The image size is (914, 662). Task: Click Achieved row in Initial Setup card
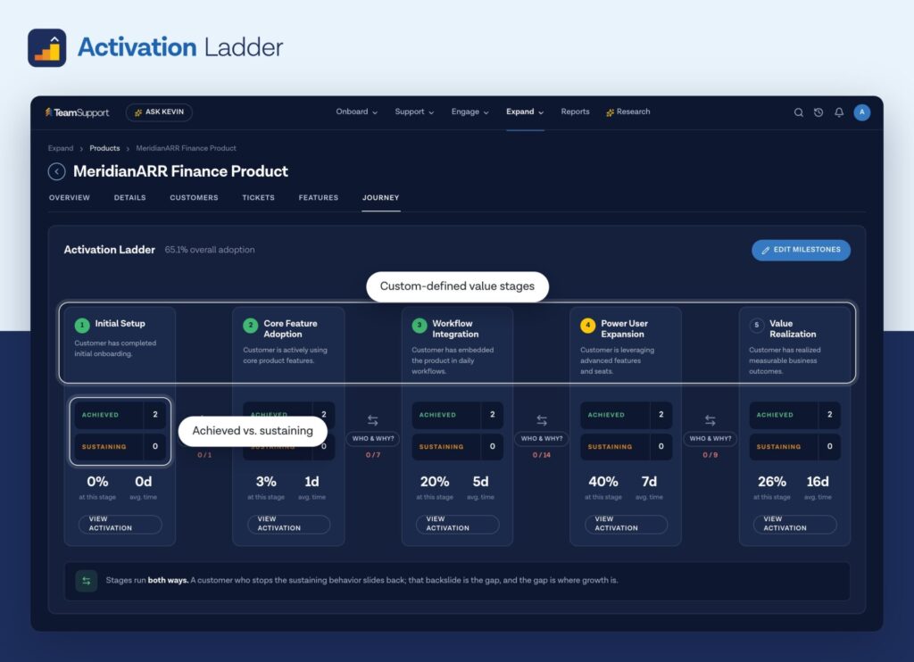(120, 415)
